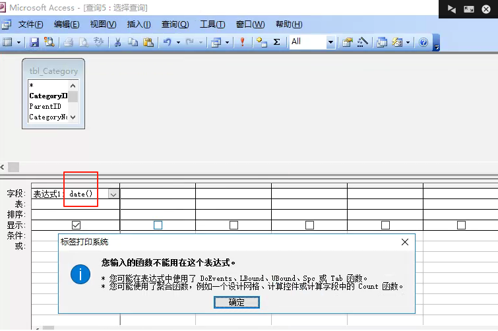Paste using the clipboard icon

coord(148,42)
